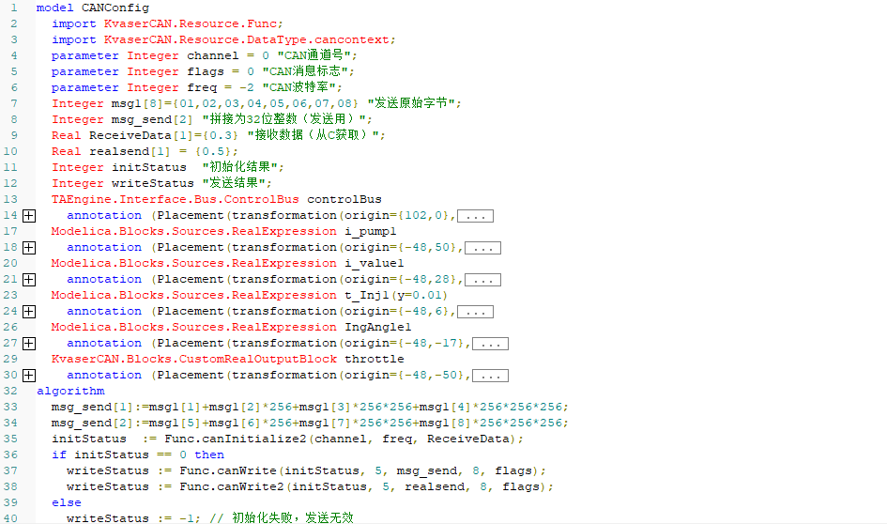The height and width of the screenshot is (524, 887).
Task: Click 'KvaserCAN.Blocks.CustomRealOutputBlock' type name
Action: [194, 360]
